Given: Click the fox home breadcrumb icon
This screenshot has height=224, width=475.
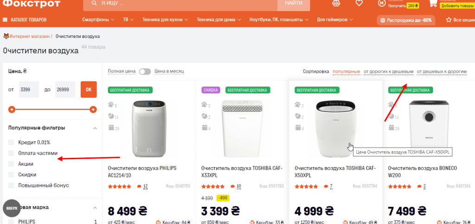Looking at the screenshot, I should coord(6,36).
